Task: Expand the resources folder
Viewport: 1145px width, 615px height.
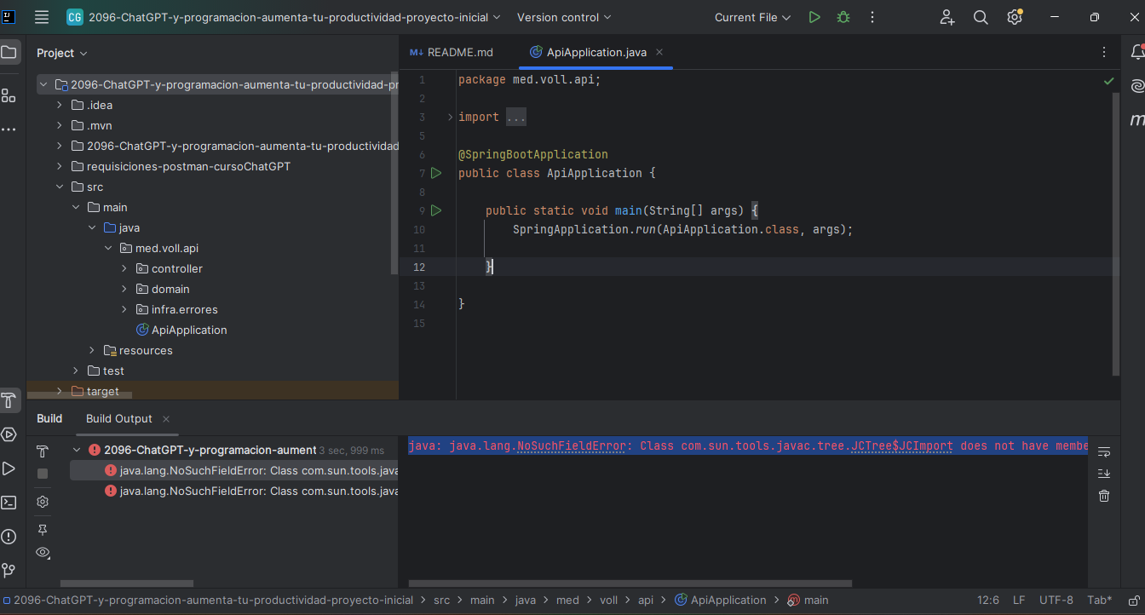Action: click(x=92, y=350)
